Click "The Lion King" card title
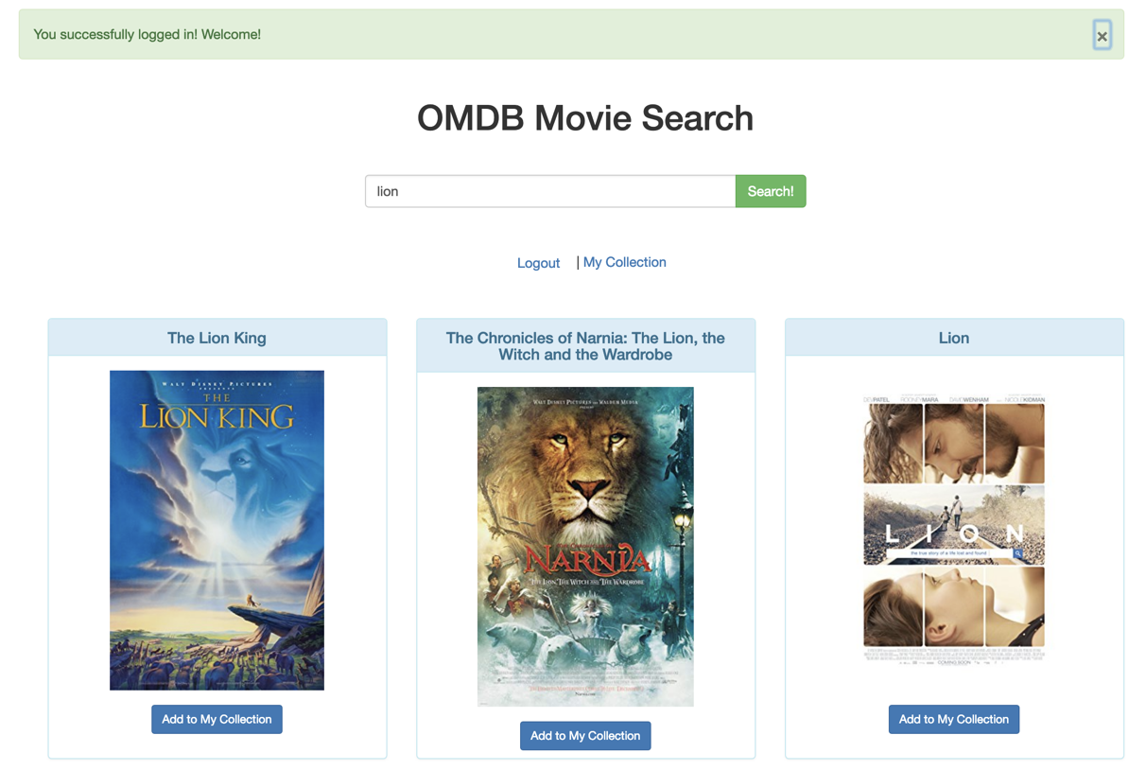1146x770 pixels. point(217,338)
